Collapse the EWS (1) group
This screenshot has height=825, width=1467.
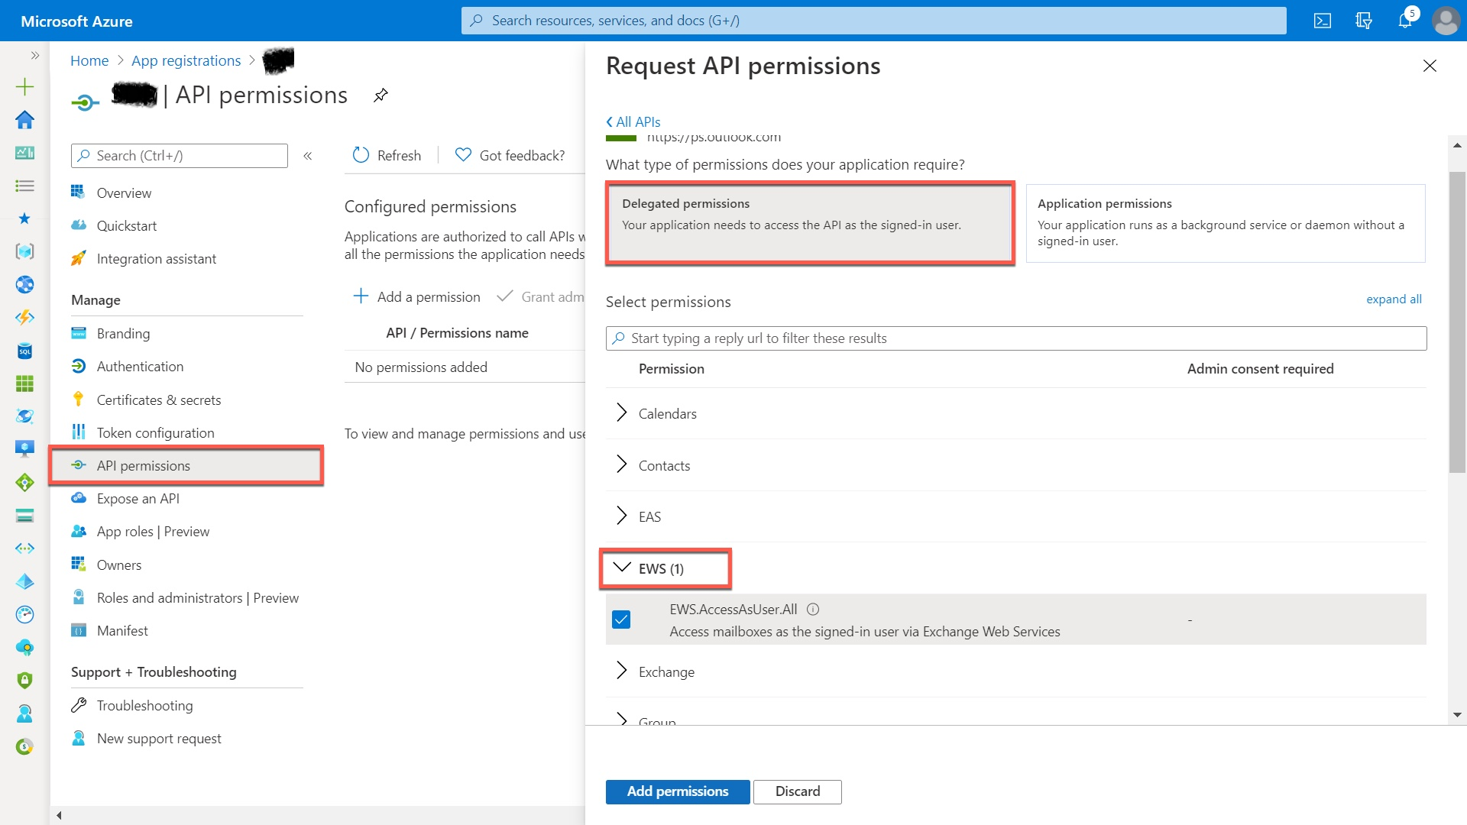(622, 568)
